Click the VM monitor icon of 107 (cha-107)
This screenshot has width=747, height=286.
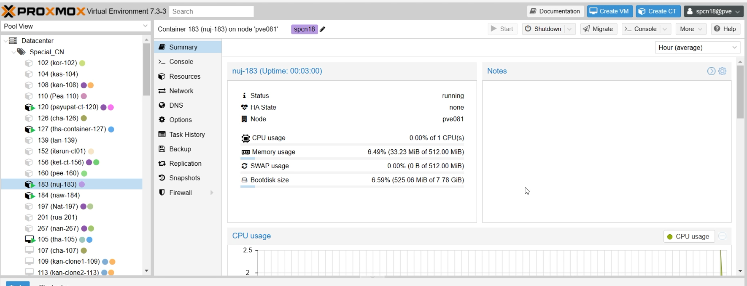pos(29,250)
